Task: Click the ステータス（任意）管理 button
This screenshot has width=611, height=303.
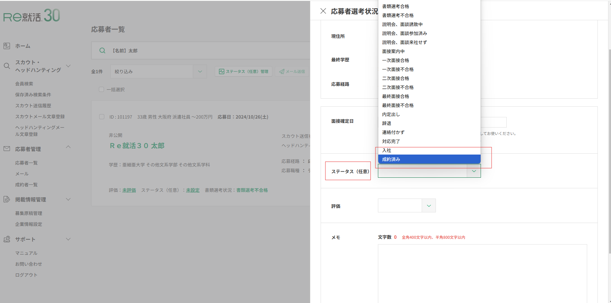Action: 243,71
